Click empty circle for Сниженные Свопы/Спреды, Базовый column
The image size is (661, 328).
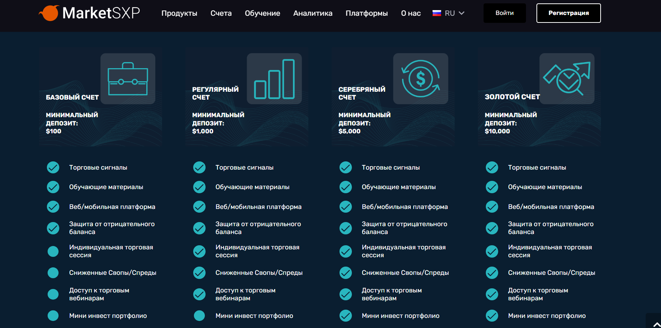pyautogui.click(x=53, y=273)
